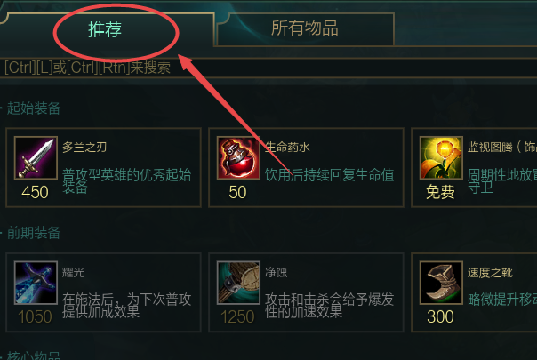Click the 1250 price under 净蚀
This screenshot has width=537, height=360.
pyautogui.click(x=237, y=316)
